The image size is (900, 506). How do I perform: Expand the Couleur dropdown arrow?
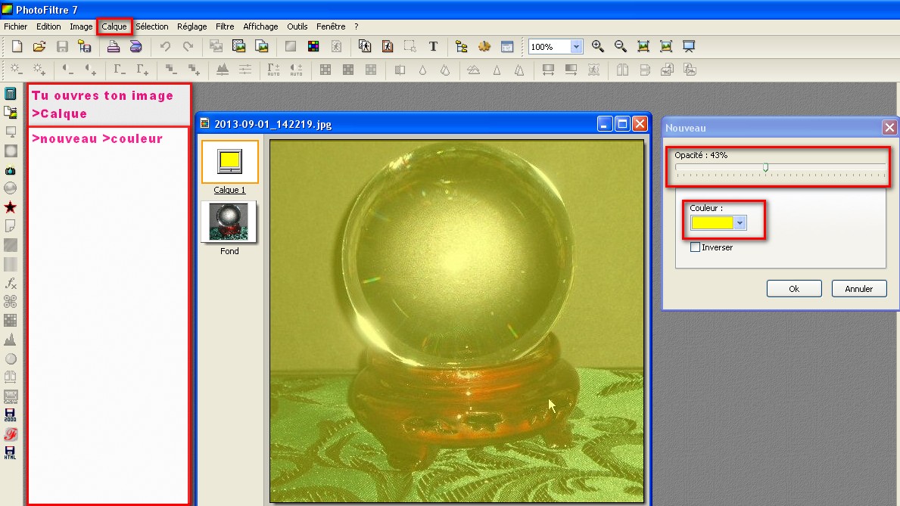[x=740, y=222]
